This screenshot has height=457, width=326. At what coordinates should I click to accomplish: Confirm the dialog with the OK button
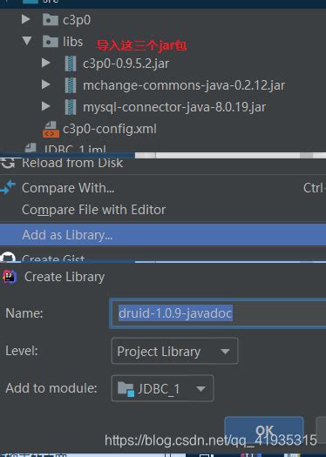[264, 430]
